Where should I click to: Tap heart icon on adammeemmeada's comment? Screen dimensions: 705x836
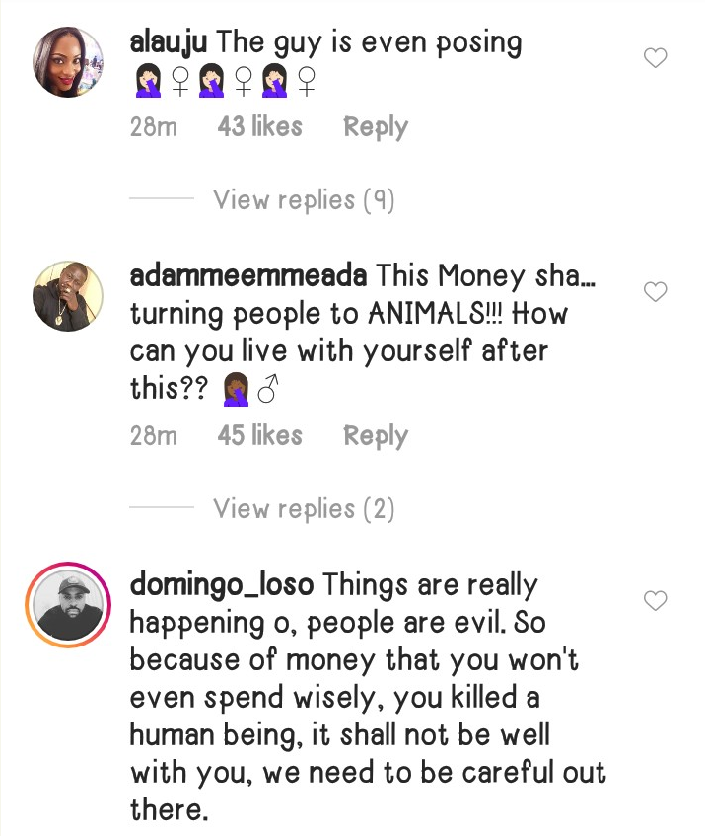(655, 292)
